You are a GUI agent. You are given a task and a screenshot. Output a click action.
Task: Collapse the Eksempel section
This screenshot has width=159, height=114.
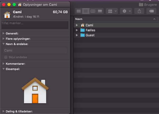pos(3,69)
